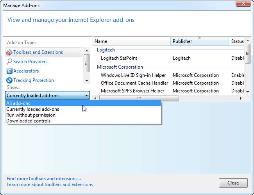Click the Search Providers magnifier icon
This screenshot has width=254, height=195.
(x=9, y=62)
